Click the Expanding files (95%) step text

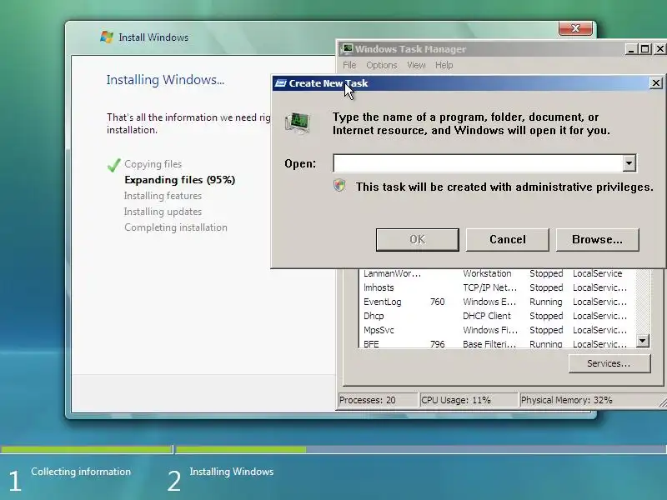click(x=179, y=180)
